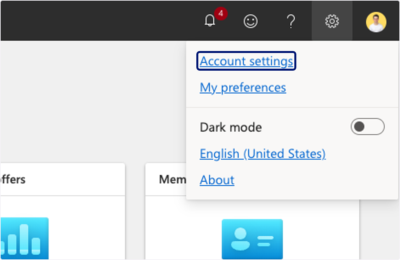This screenshot has height=260, width=400.
Task: Open the About link
Action: [217, 180]
